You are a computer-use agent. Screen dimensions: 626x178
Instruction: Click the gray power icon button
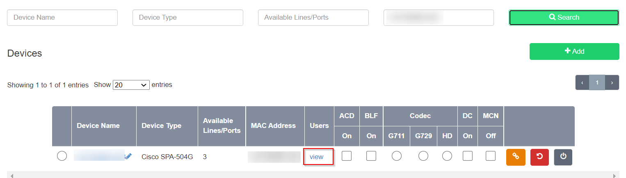[563, 157]
